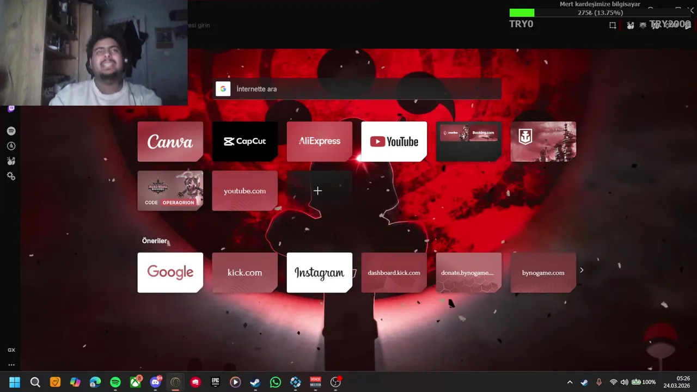Open the Xbox app from the taskbar
The width and height of the screenshot is (697, 392).
(136, 382)
